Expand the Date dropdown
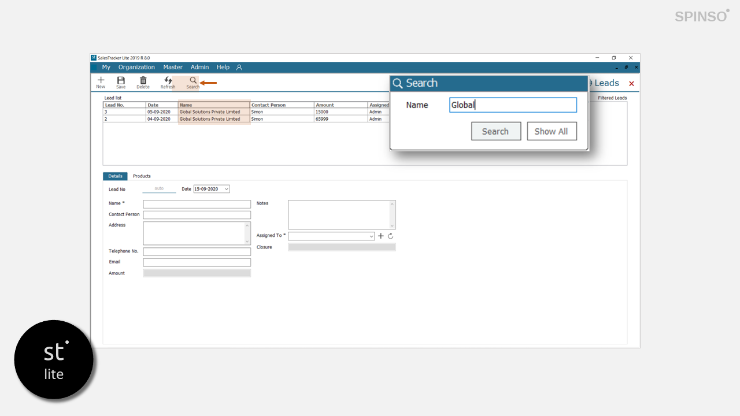Image resolution: width=740 pixels, height=416 pixels. 226,189
